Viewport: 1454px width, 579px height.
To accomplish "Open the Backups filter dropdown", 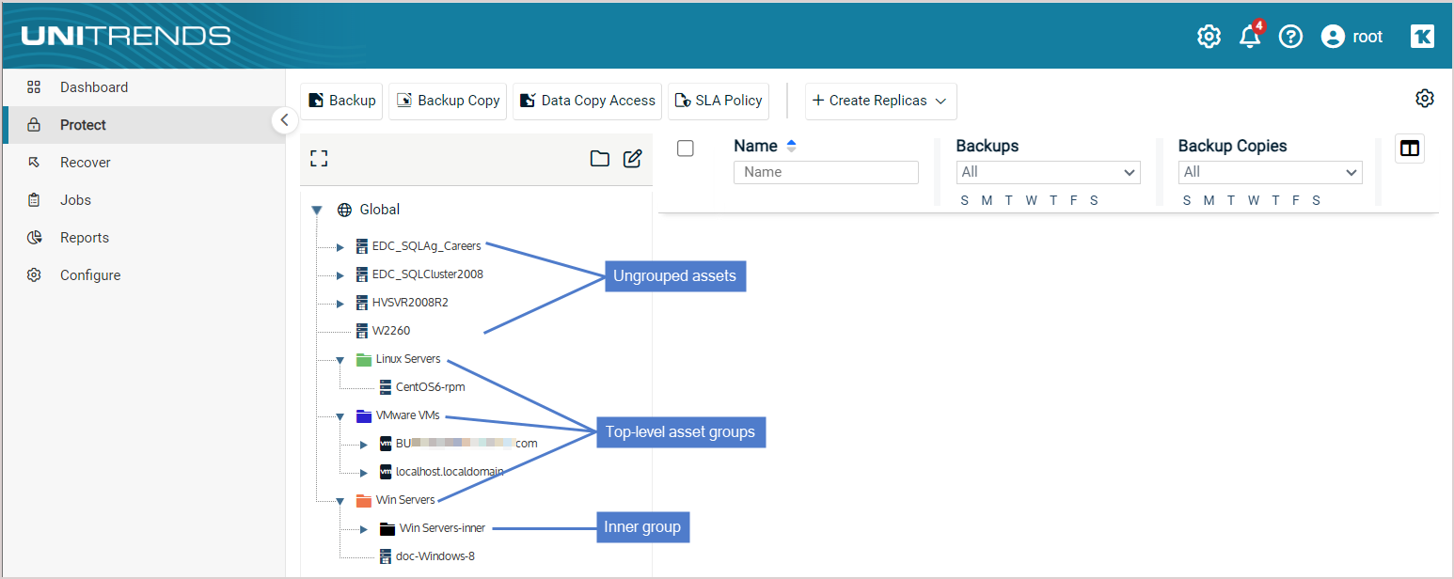I will point(1048,172).
